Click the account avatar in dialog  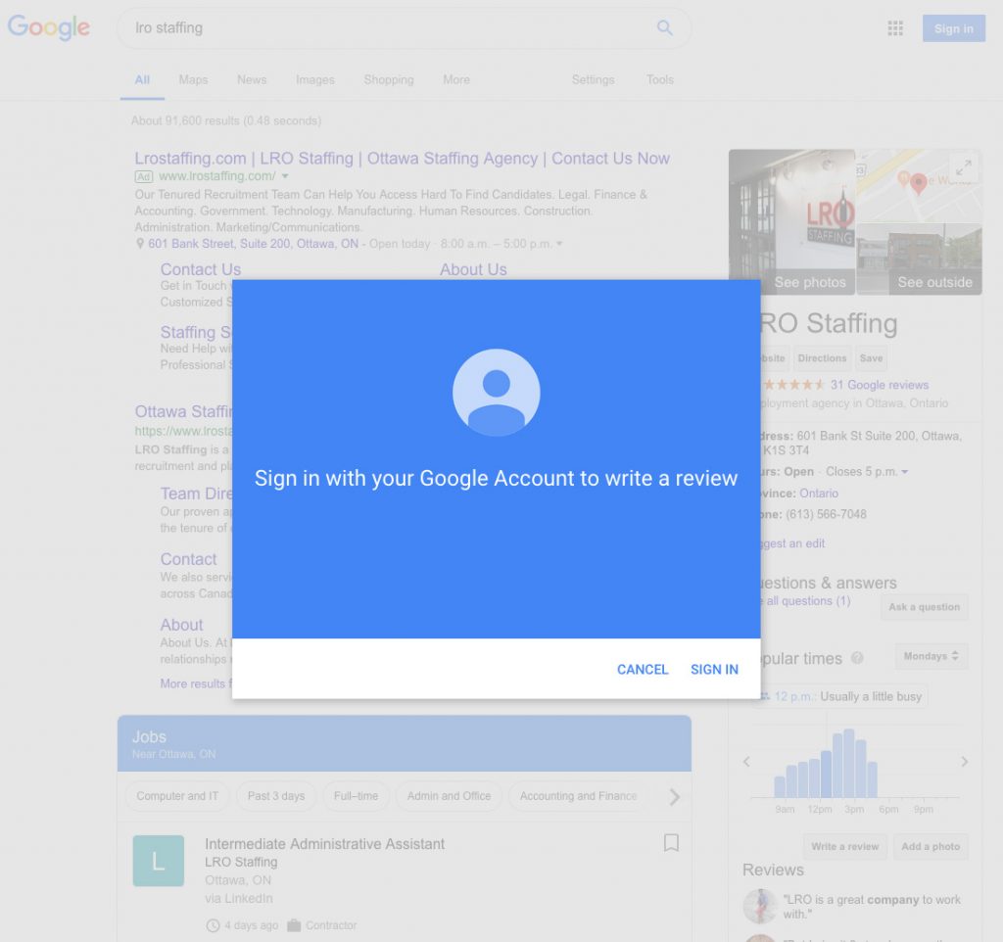(496, 393)
